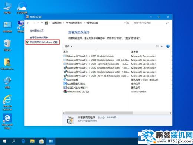Maximize the Programs and Features window
193x145 pixels.
tap(159, 17)
